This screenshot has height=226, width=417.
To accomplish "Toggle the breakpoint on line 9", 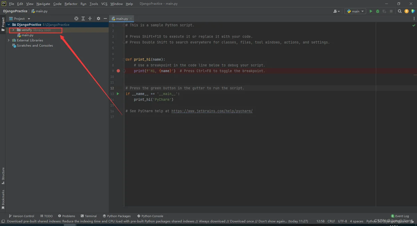I will click(118, 71).
